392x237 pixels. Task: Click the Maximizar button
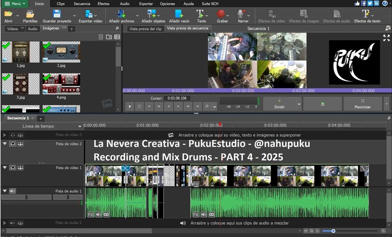click(x=362, y=104)
